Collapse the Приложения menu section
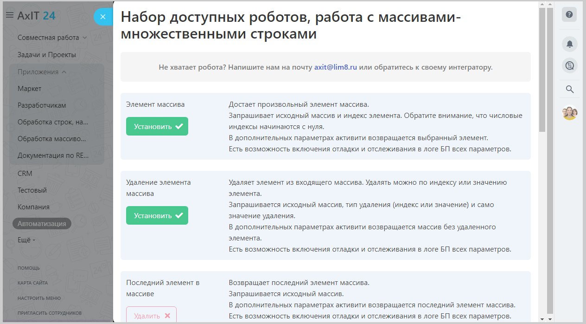This screenshot has height=324, width=586. [42, 72]
